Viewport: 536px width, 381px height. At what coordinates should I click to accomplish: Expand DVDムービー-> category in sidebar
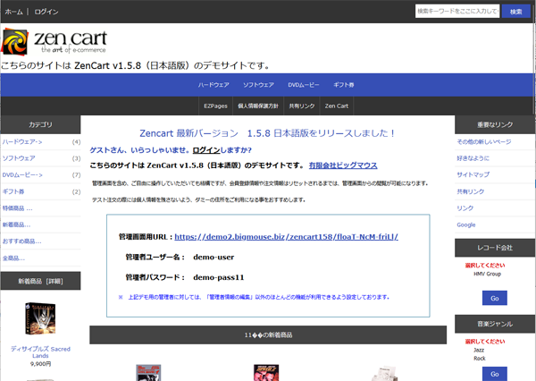click(22, 175)
